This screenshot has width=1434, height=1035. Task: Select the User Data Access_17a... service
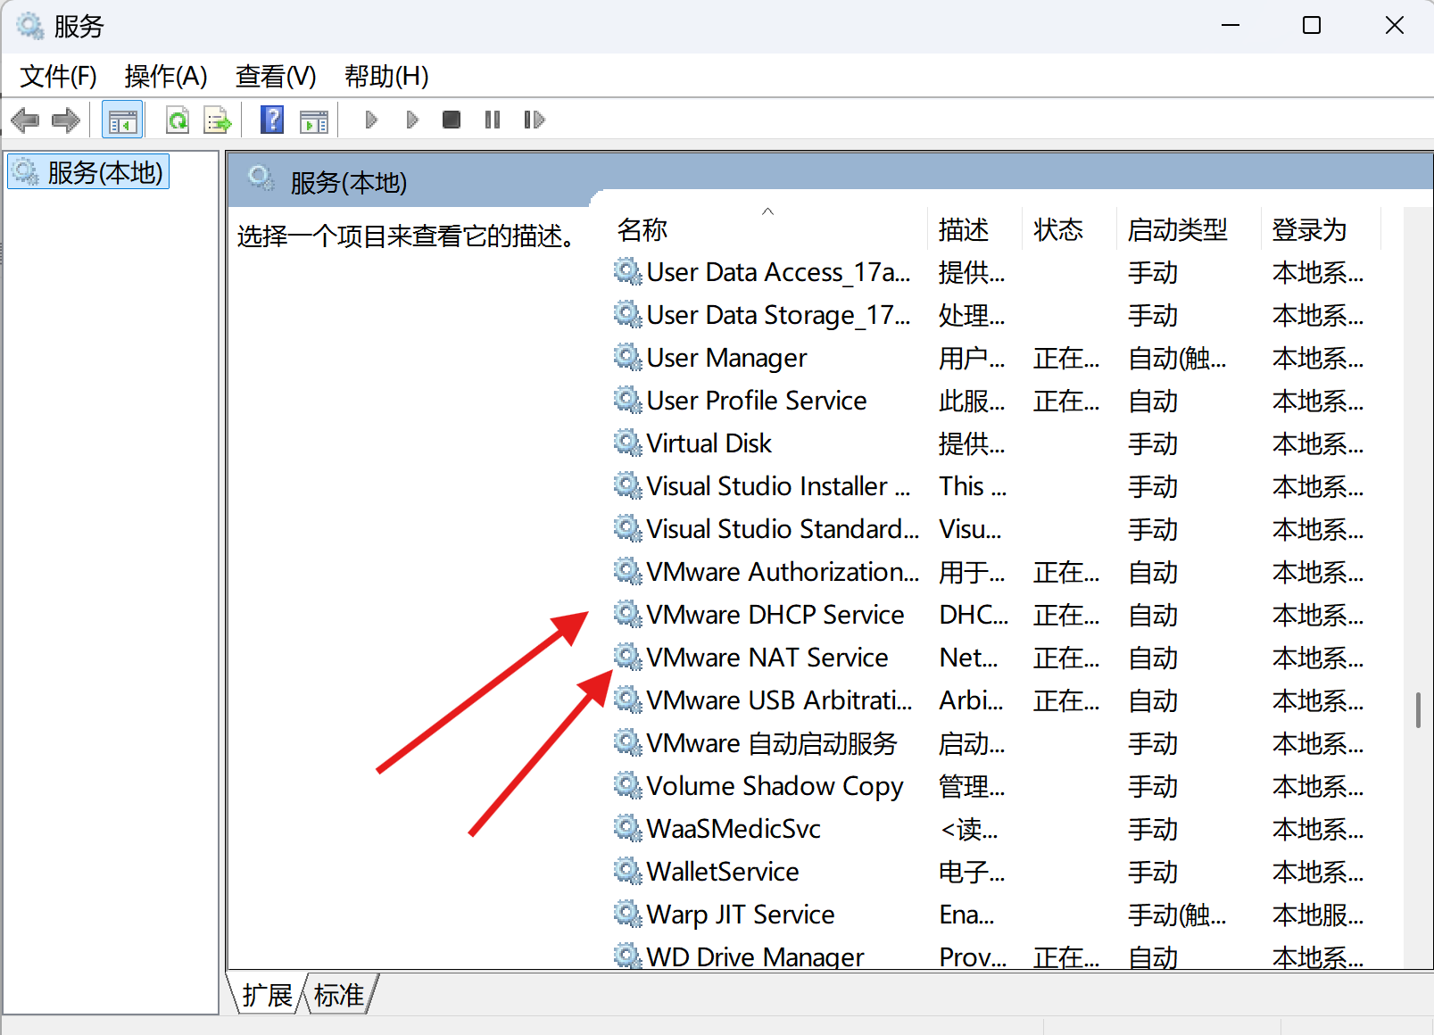click(996, 272)
